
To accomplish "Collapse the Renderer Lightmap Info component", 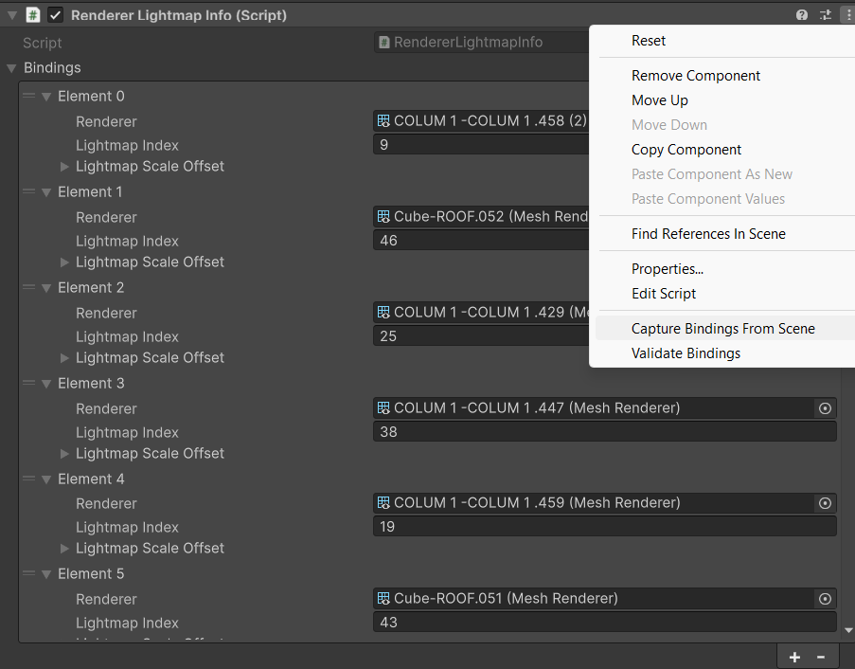I will [x=12, y=15].
